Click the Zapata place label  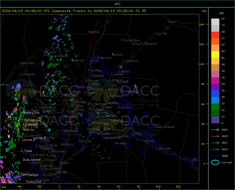click(x=64, y=163)
